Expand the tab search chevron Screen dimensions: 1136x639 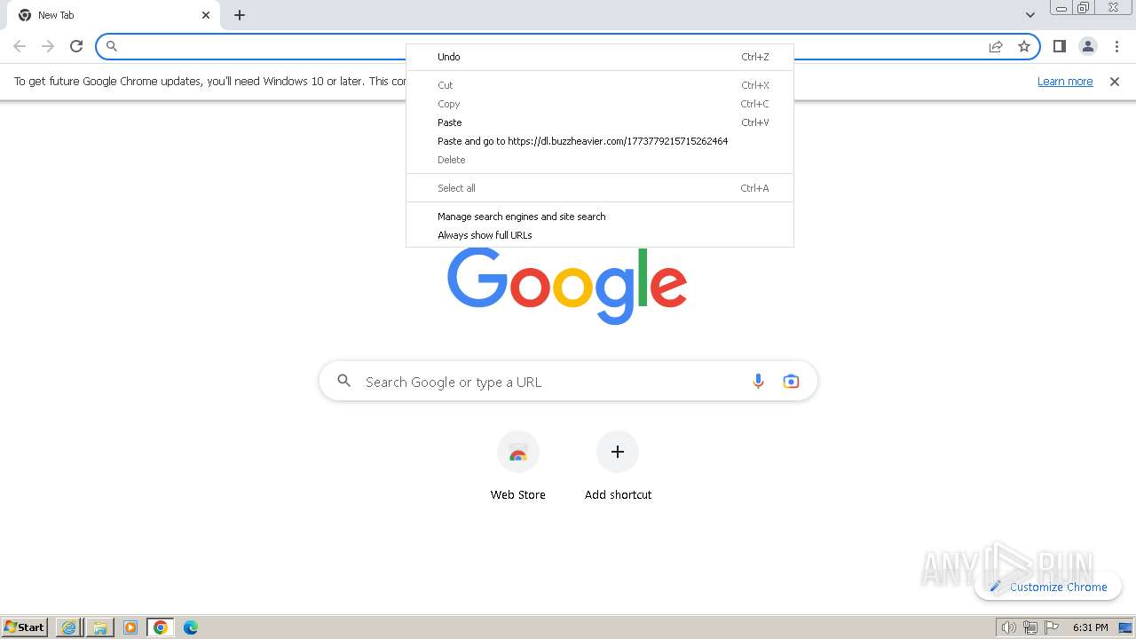click(x=1030, y=15)
